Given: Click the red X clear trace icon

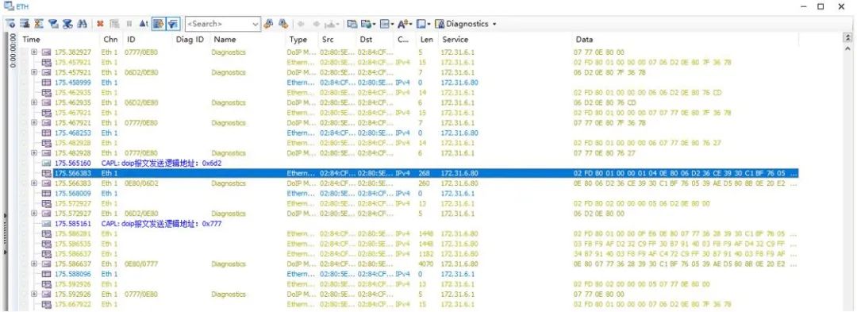Looking at the screenshot, I should 100,24.
